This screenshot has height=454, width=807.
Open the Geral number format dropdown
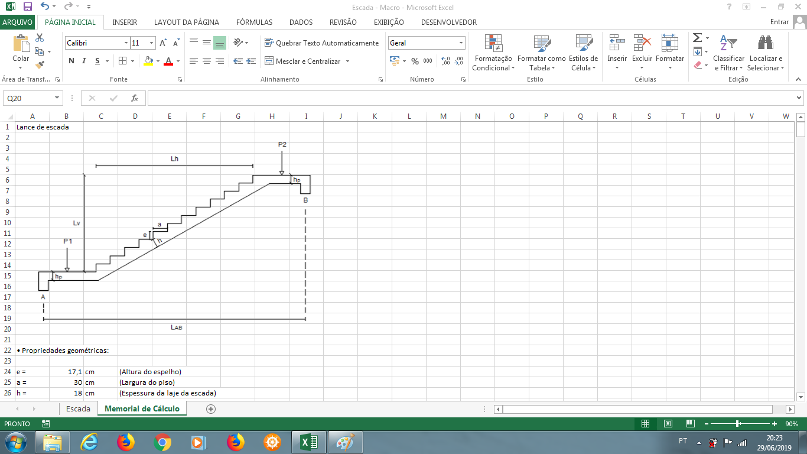(461, 43)
